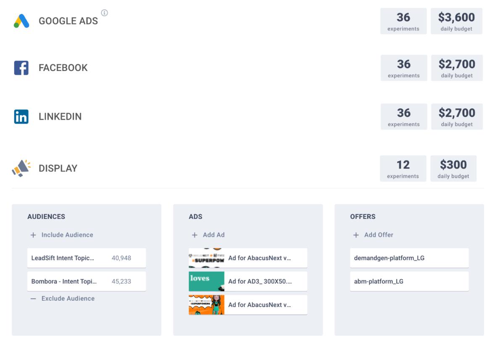Expand the Facebook channel row
The width and height of the screenshot is (495, 352).
(63, 68)
